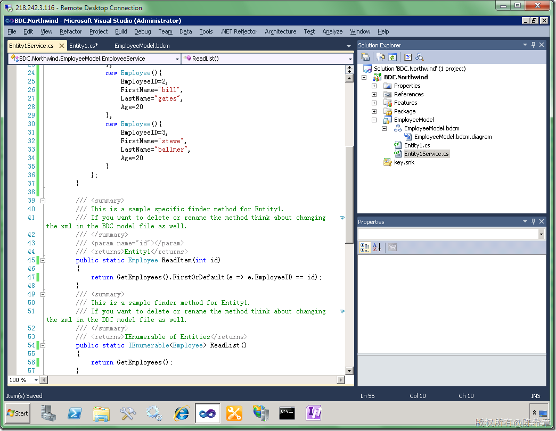
Task: Click the Solution 'BDC.Northwind' root node
Action: [420, 69]
